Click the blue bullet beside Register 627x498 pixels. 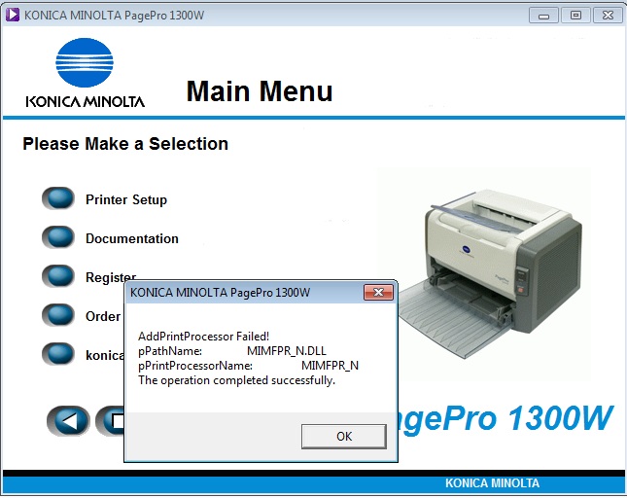click(58, 275)
